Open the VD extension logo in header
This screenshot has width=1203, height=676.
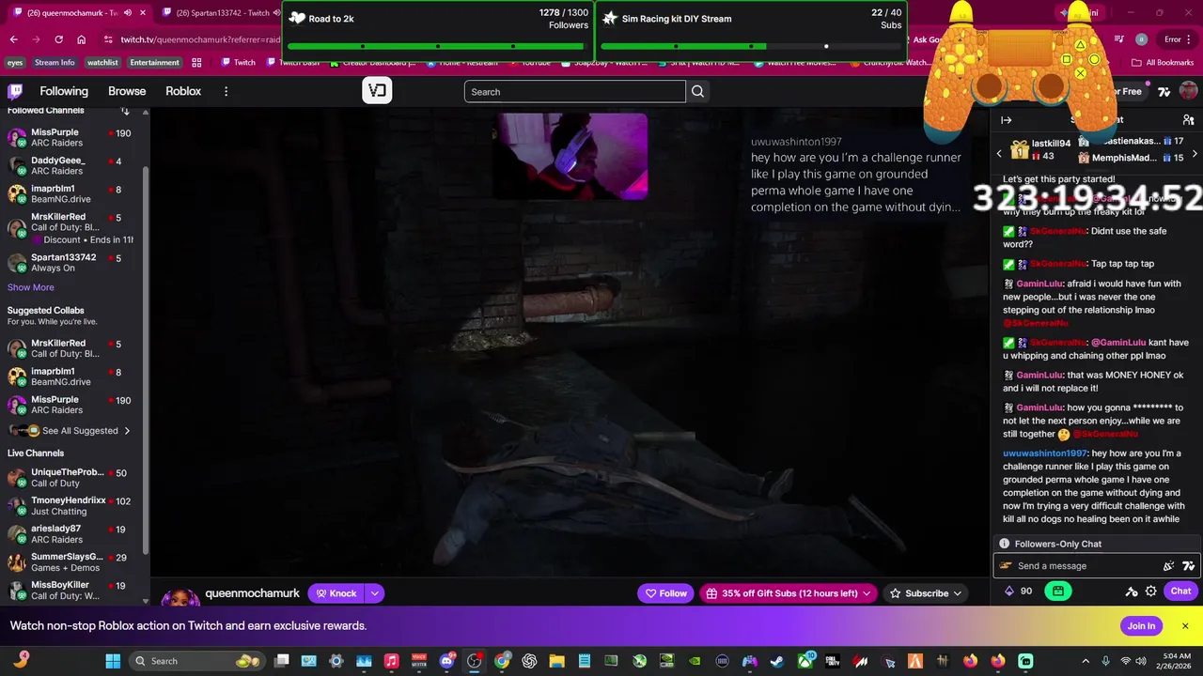pyautogui.click(x=377, y=90)
